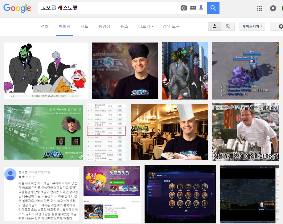Open the on-screen keyboard icon
283x224 pixels.
pyautogui.click(x=193, y=8)
